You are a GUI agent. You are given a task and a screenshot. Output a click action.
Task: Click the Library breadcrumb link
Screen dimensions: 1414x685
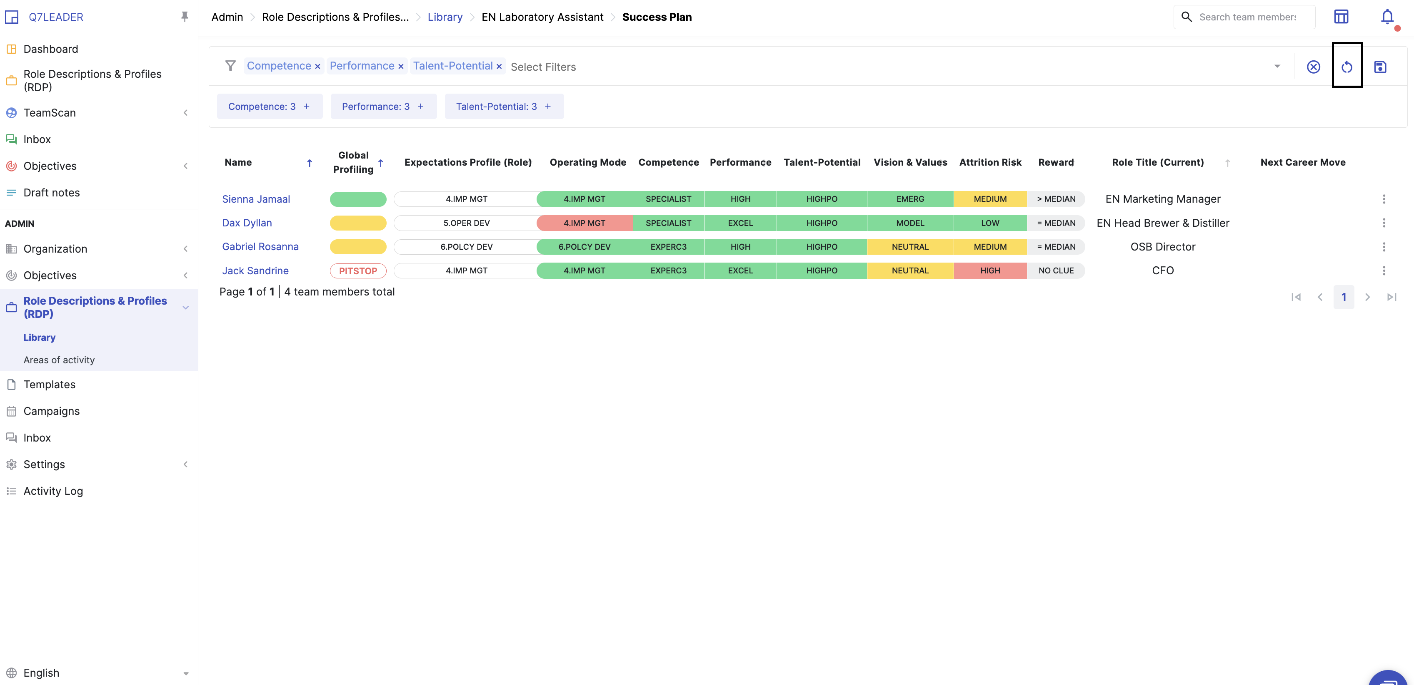point(445,17)
